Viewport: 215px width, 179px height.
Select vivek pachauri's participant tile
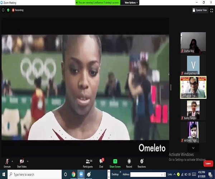click(193, 65)
